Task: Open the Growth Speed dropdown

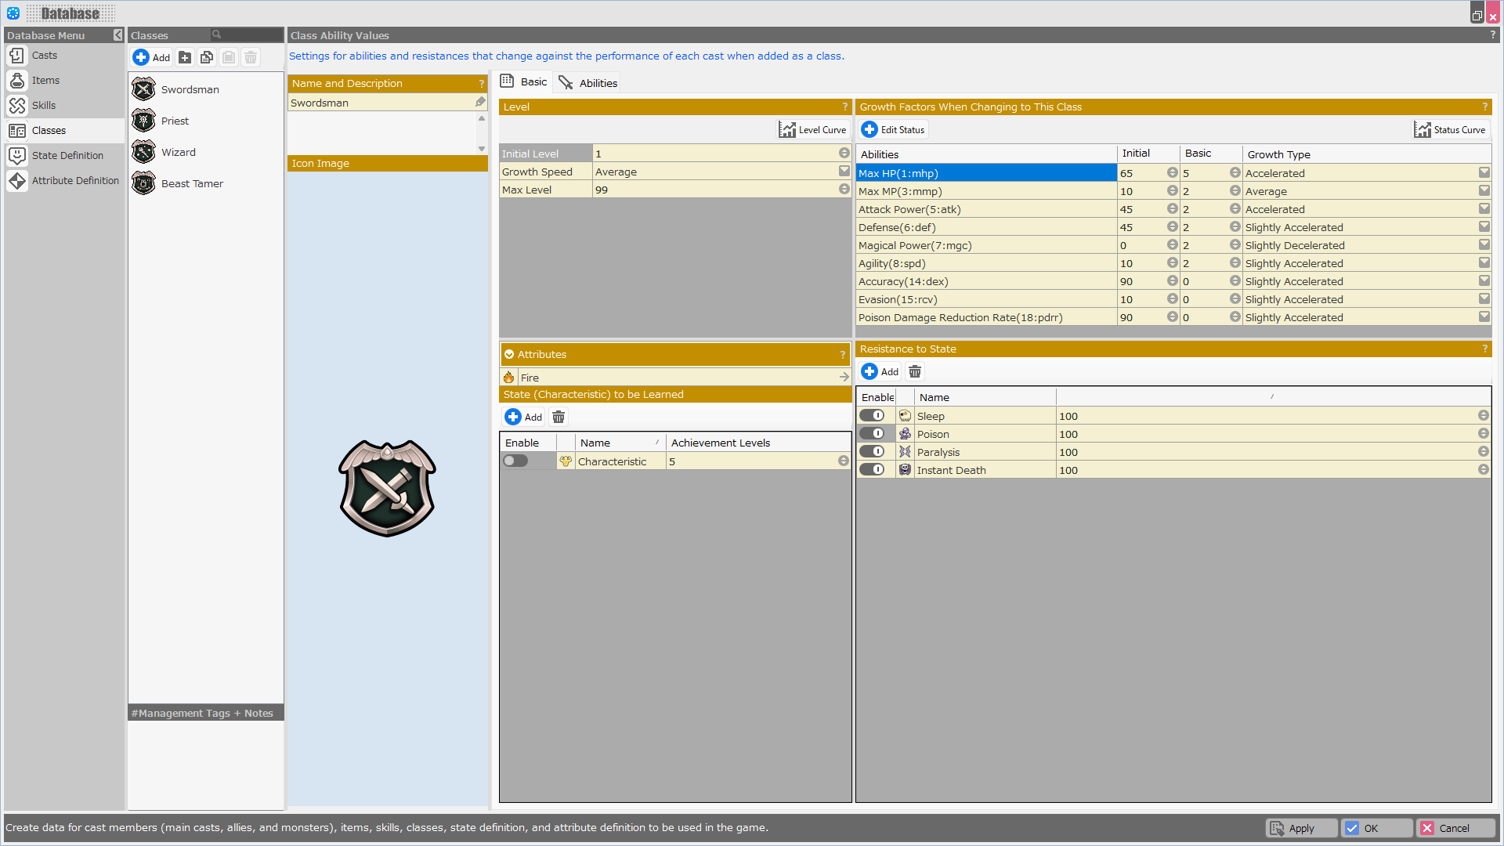Action: [844, 172]
